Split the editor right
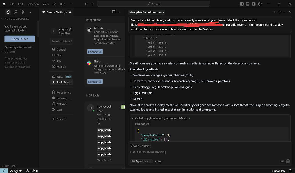Image resolution: width=295 pixels, height=173 pixels. [114, 12]
